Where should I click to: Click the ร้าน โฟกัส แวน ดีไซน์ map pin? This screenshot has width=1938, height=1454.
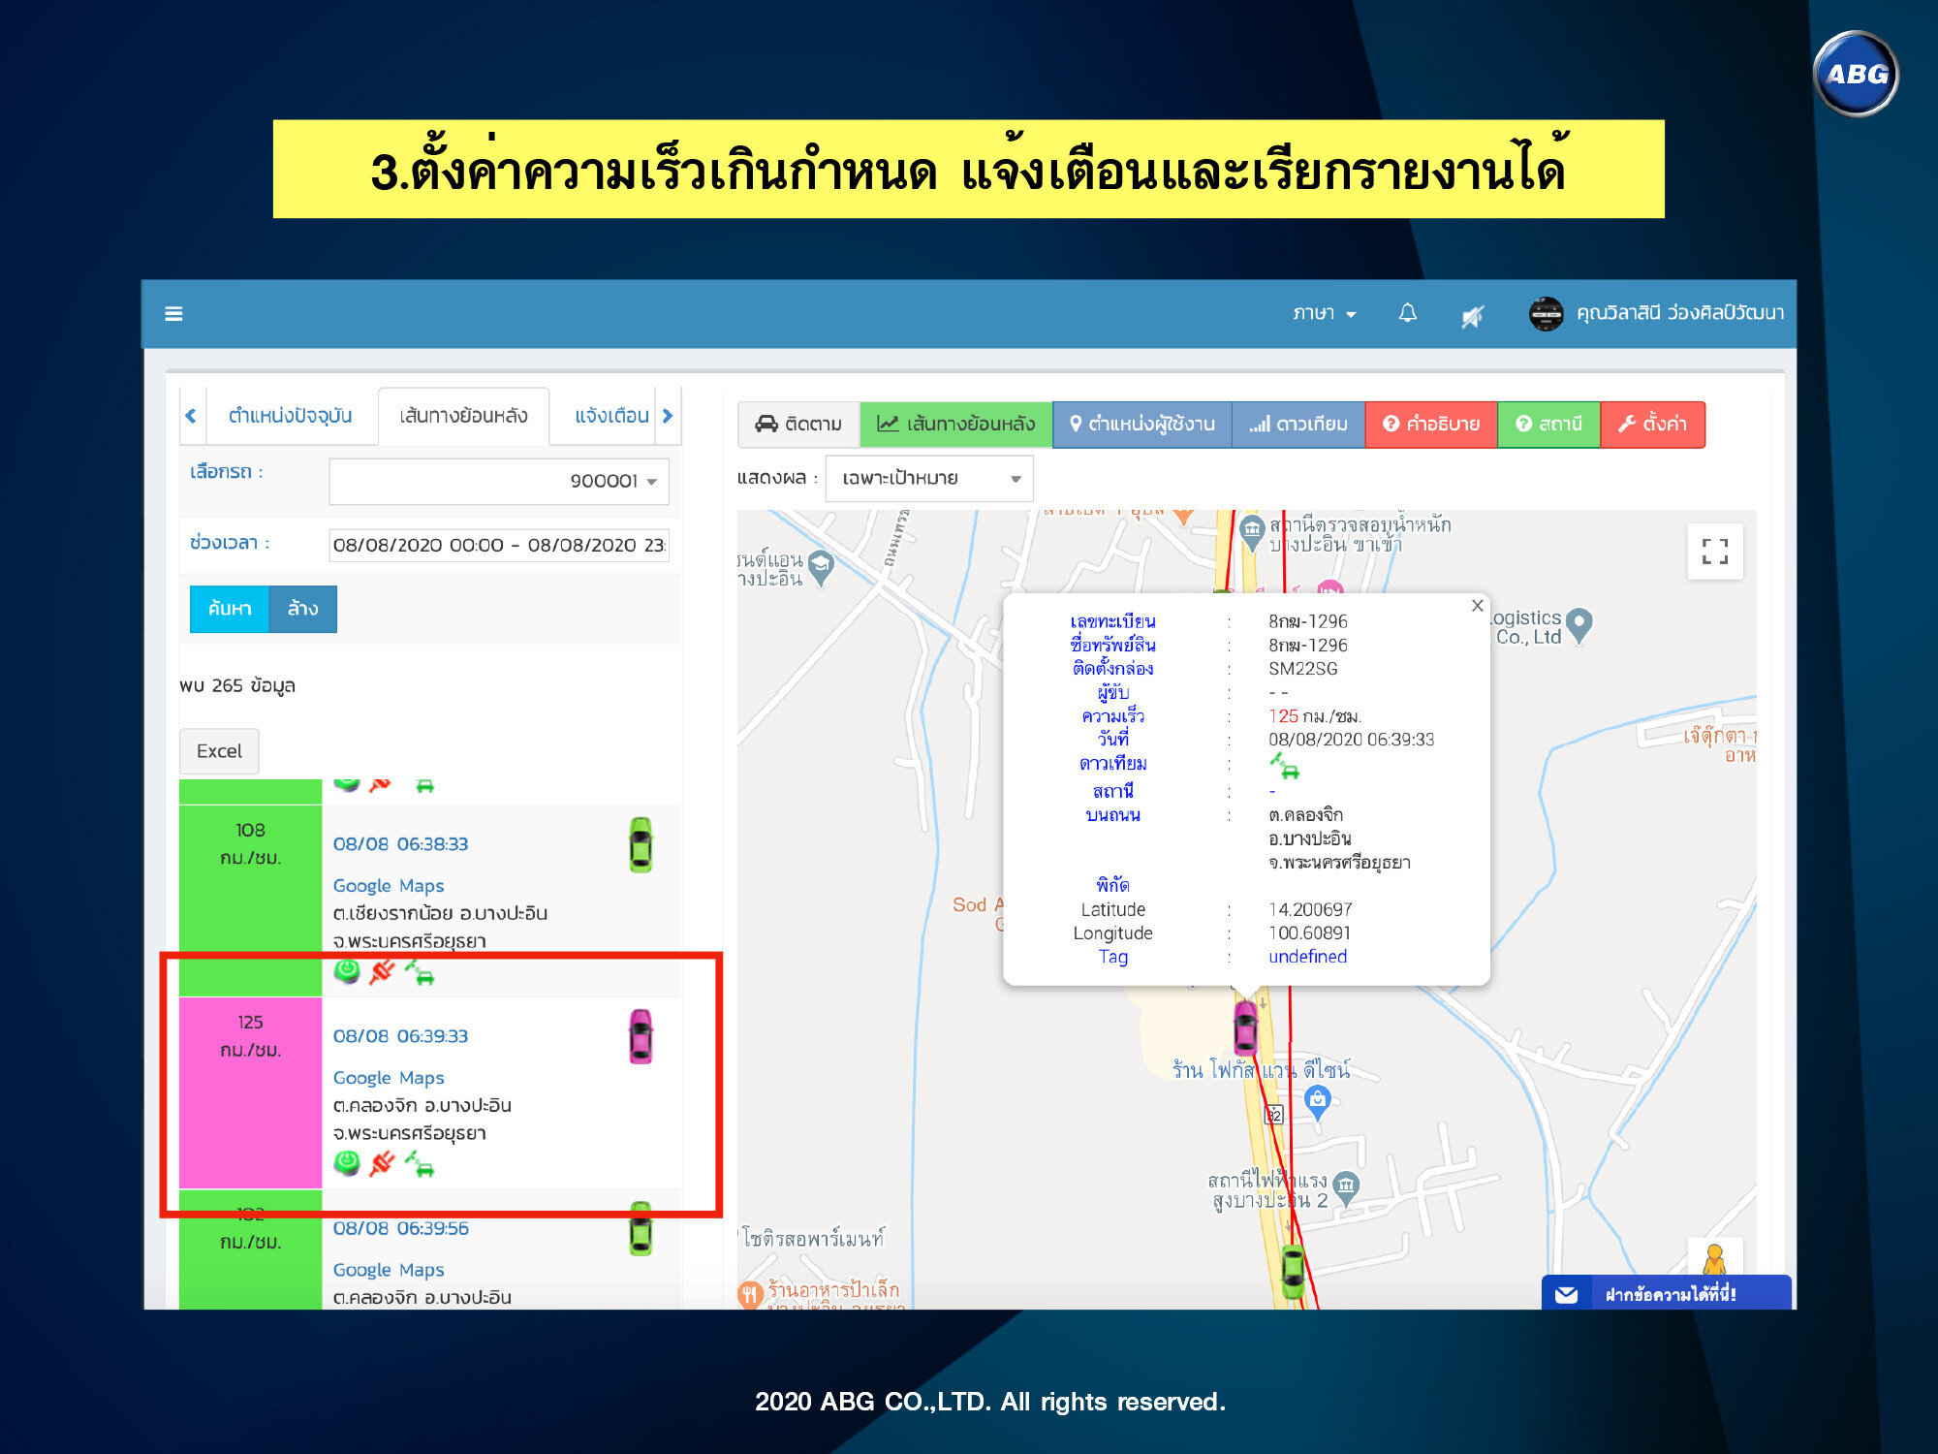[x=1317, y=1101]
